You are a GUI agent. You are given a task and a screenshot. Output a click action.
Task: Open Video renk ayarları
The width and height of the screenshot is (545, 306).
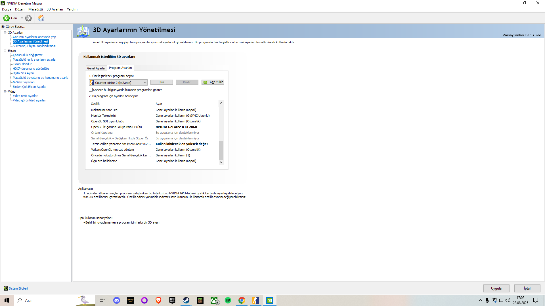coord(26,96)
